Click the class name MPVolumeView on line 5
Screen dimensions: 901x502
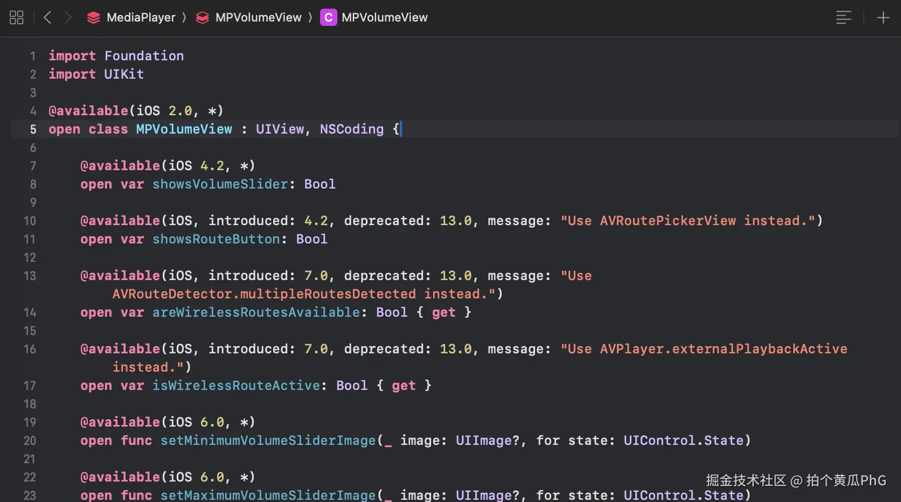click(184, 129)
